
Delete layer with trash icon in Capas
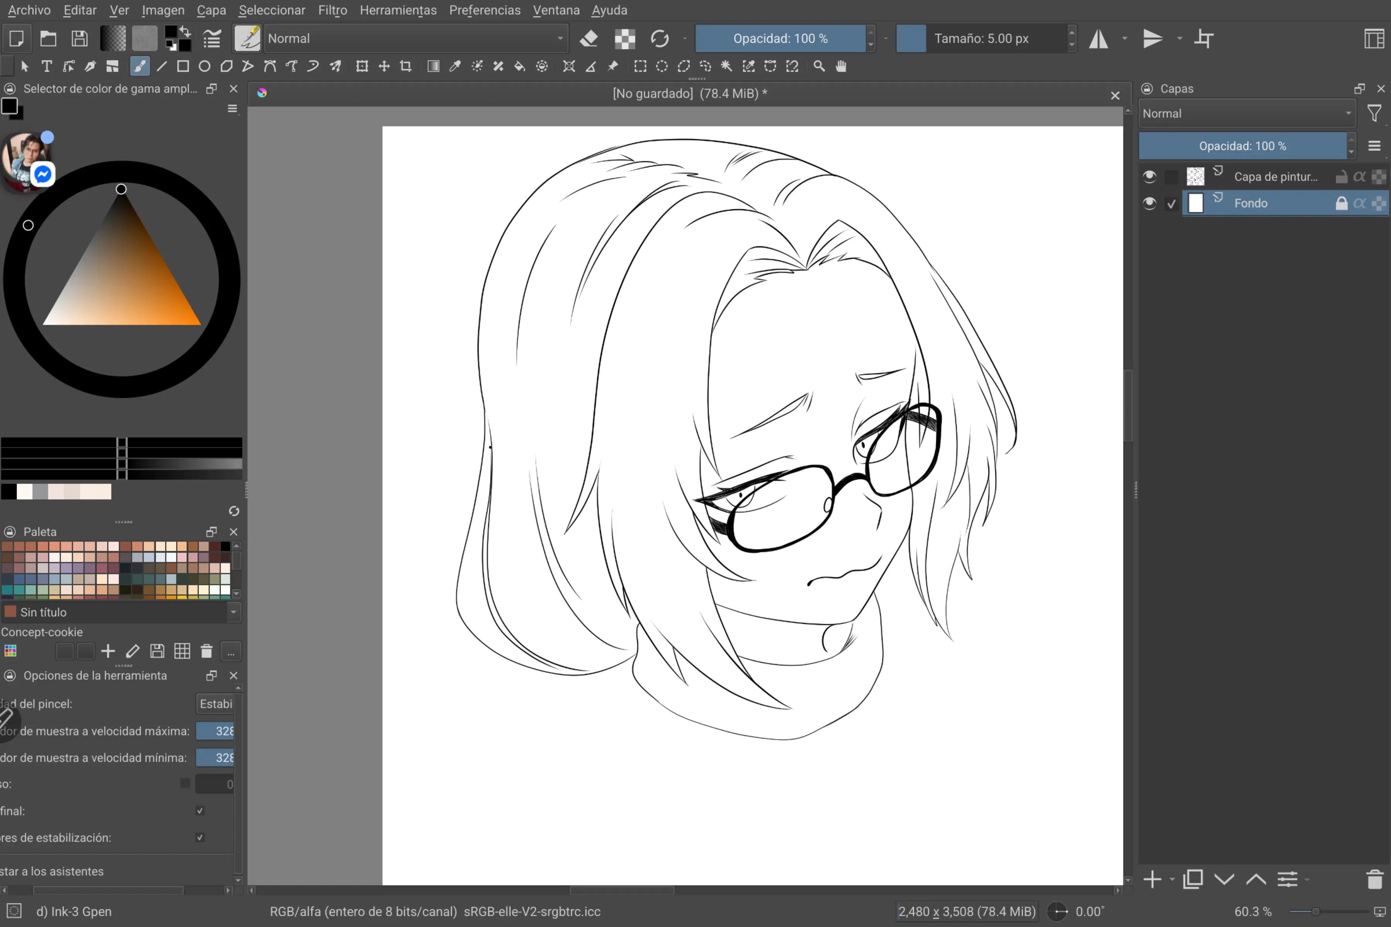tap(1374, 879)
